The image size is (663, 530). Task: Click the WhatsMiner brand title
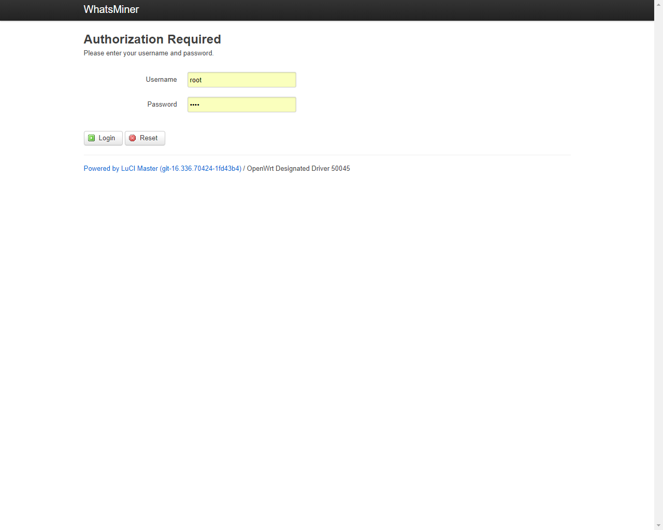pyautogui.click(x=111, y=9)
